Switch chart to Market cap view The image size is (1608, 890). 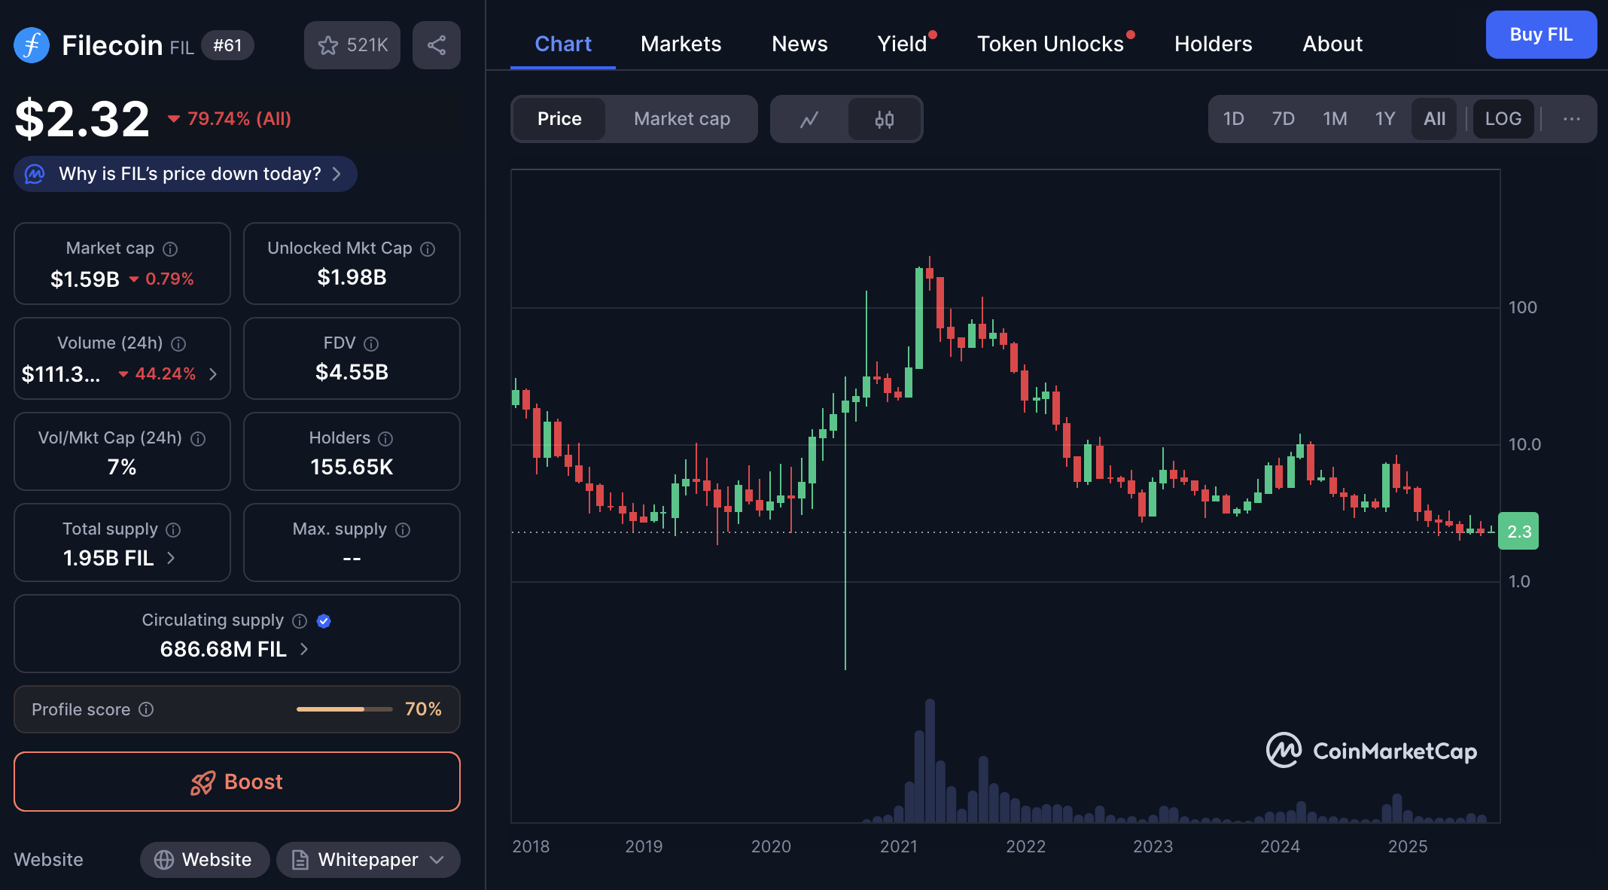pos(681,119)
